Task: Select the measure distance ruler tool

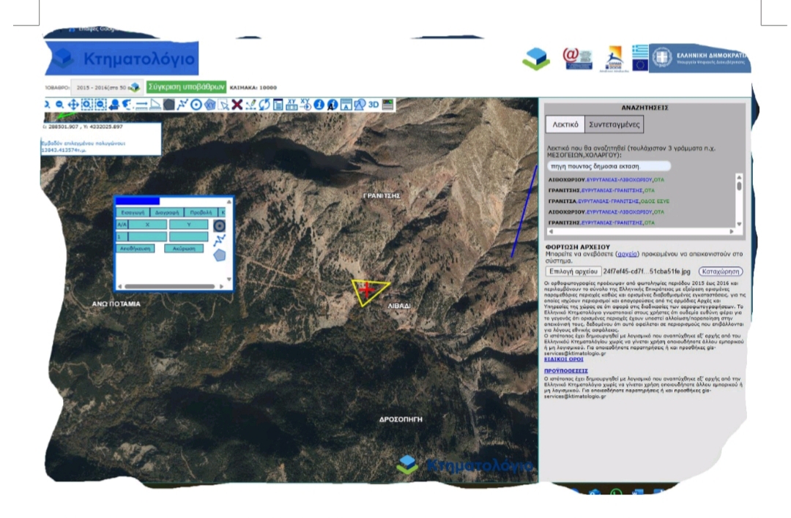Action: (x=141, y=105)
